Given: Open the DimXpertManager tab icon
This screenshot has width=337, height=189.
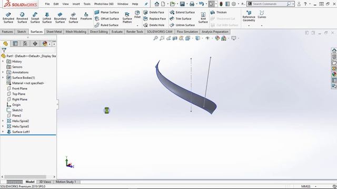Looking at the screenshot, I should point(35,44).
